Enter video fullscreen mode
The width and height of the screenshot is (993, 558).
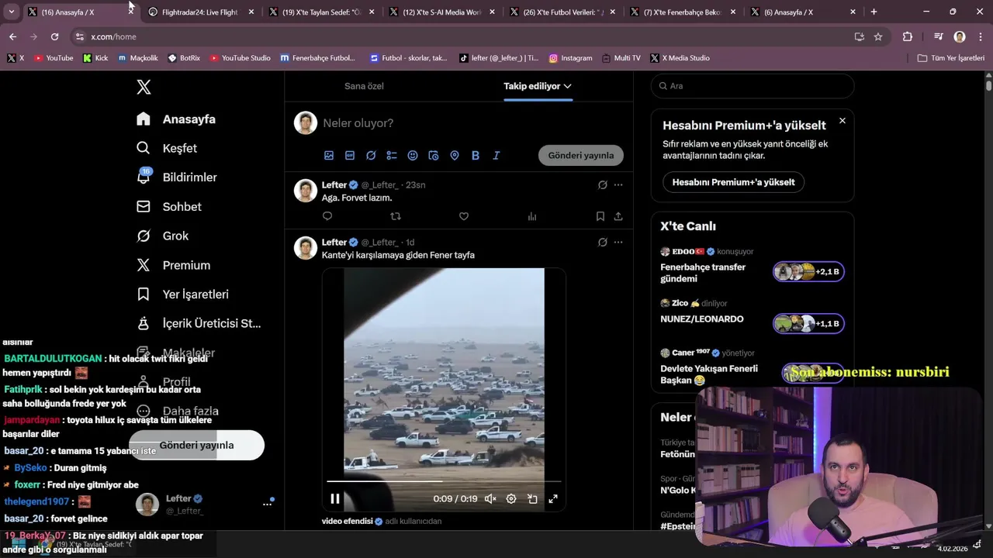[x=553, y=499]
